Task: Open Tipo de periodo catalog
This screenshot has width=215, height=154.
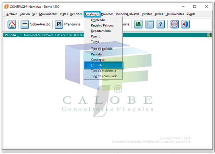Action: [x=103, y=49]
